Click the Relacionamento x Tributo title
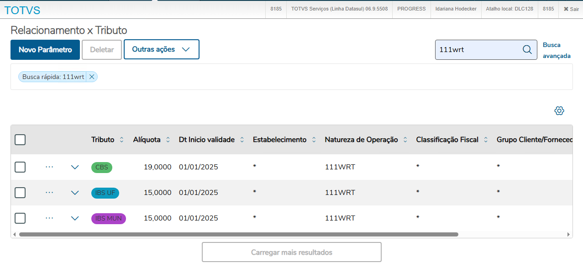Image resolution: width=583 pixels, height=268 pixels. pyautogui.click(x=69, y=30)
